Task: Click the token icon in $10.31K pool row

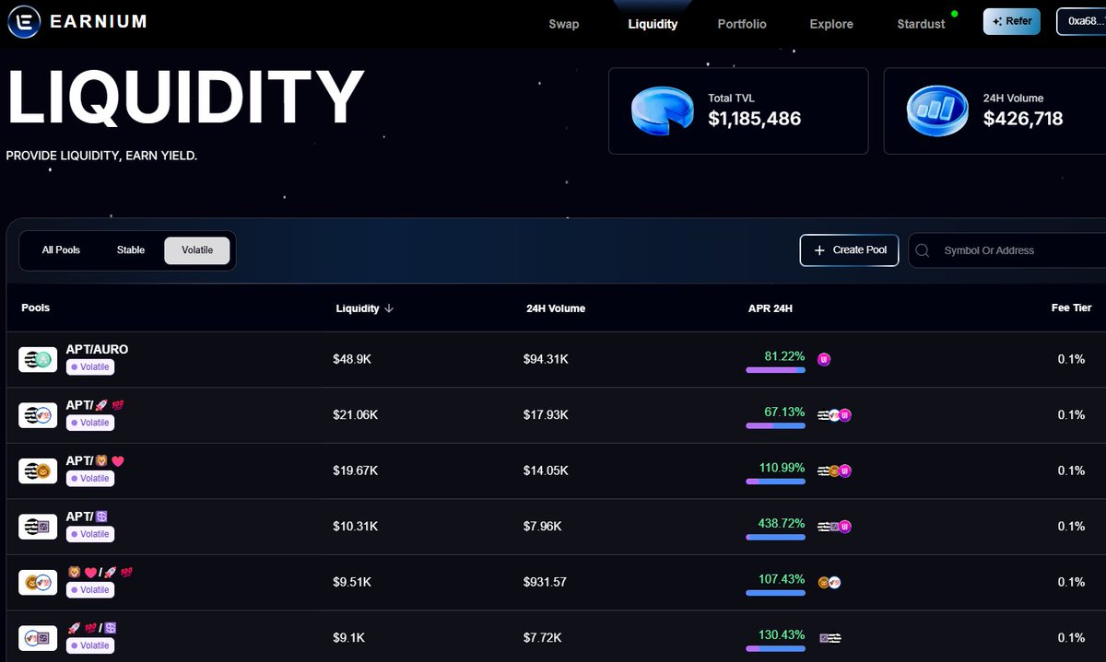Action: pos(38,527)
